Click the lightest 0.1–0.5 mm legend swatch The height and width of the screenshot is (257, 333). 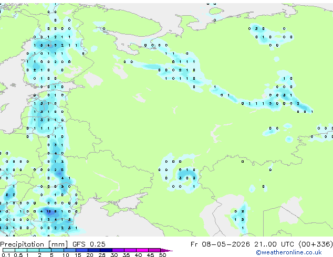click(9, 250)
